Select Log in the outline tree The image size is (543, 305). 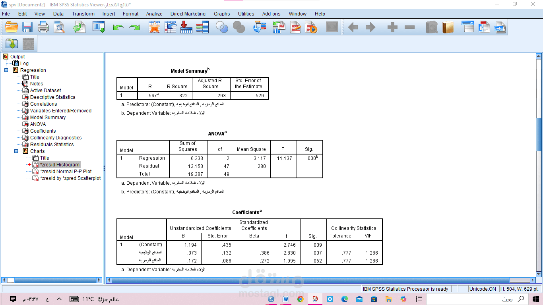(x=24, y=64)
